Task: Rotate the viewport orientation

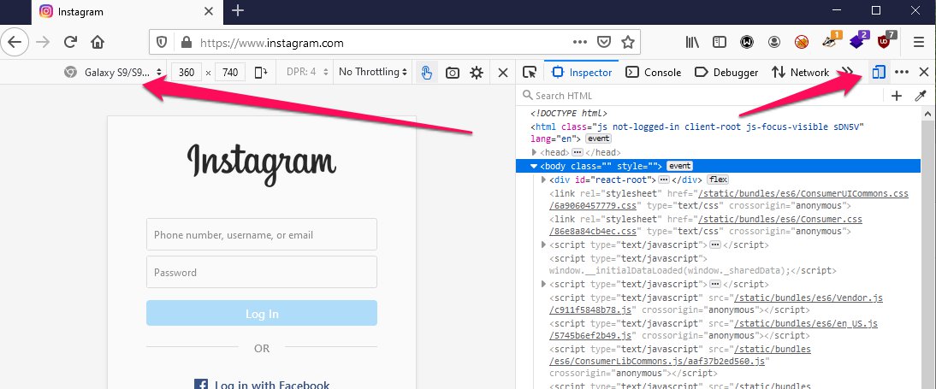Action: [261, 73]
